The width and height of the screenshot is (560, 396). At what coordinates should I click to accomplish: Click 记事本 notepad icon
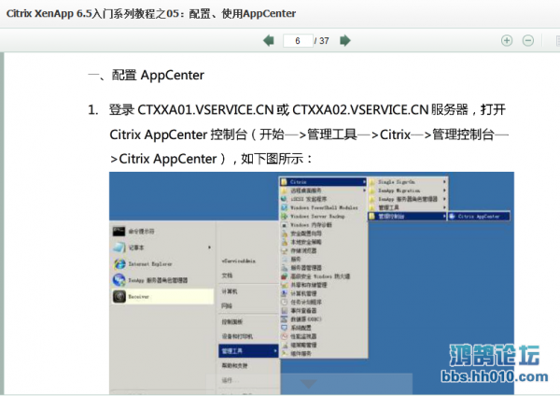click(x=119, y=247)
